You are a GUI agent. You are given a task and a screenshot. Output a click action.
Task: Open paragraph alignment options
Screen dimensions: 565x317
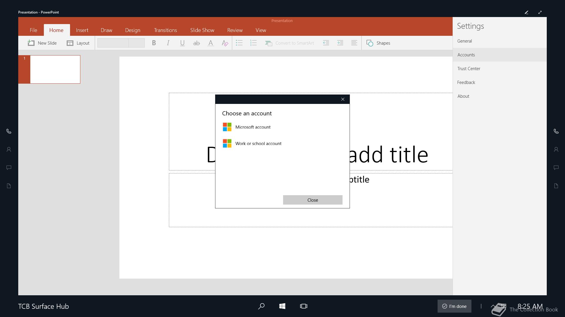(354, 43)
